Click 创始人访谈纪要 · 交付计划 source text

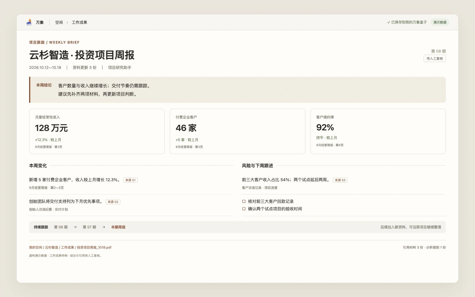48,209
